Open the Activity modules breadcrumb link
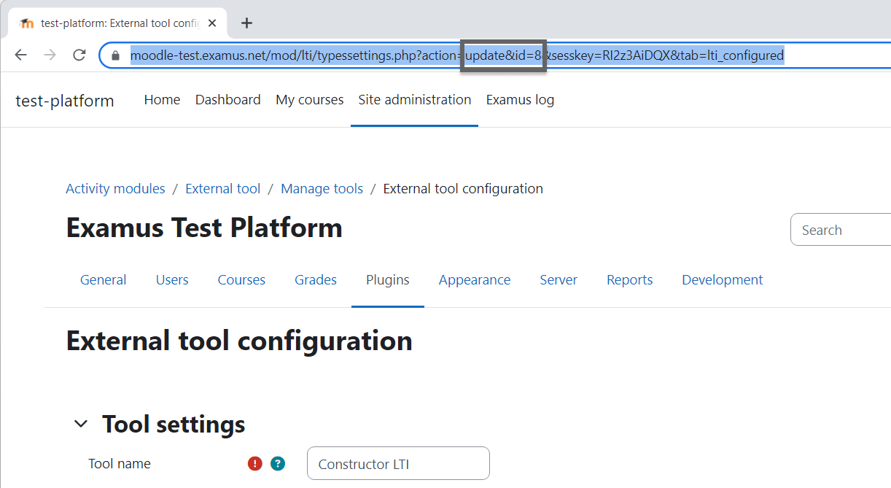The image size is (891, 488). click(x=115, y=189)
